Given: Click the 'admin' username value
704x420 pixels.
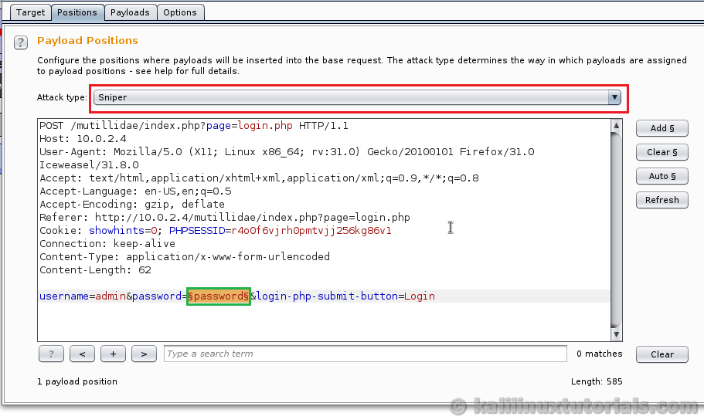Looking at the screenshot, I should coord(111,296).
